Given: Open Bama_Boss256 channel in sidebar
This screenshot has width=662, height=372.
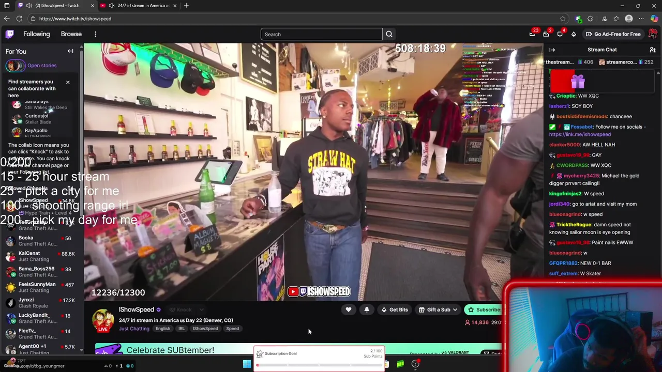Looking at the screenshot, I should [x=41, y=272].
